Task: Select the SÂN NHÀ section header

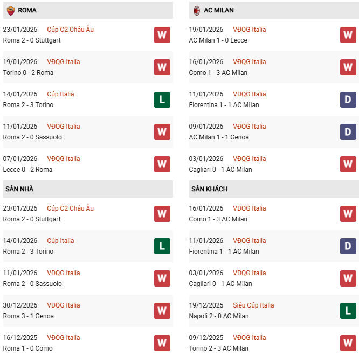Action: 19,189
